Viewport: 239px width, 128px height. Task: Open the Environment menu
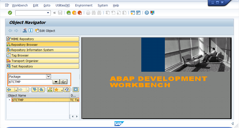pos(84,5)
